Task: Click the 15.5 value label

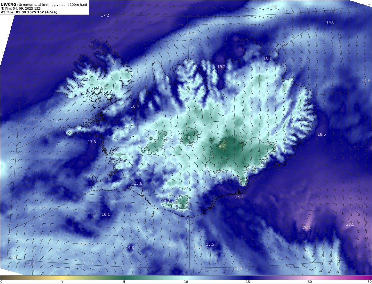Action: point(210,245)
